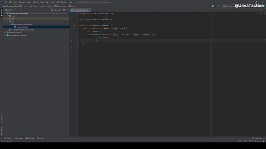This screenshot has width=266, height=149.
Task: Click the Collapse All icon in Project panel
Action: (59, 10)
